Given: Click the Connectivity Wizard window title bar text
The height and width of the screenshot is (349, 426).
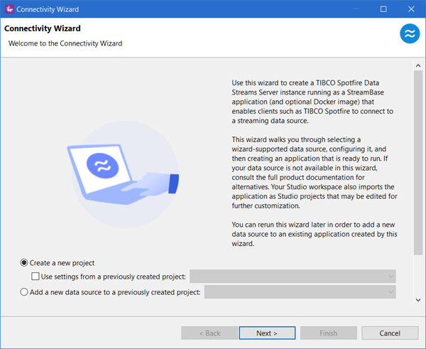Looking at the screenshot, I should point(48,9).
